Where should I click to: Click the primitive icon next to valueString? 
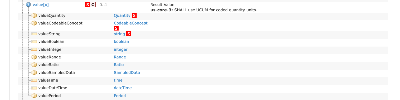click(x=34, y=34)
